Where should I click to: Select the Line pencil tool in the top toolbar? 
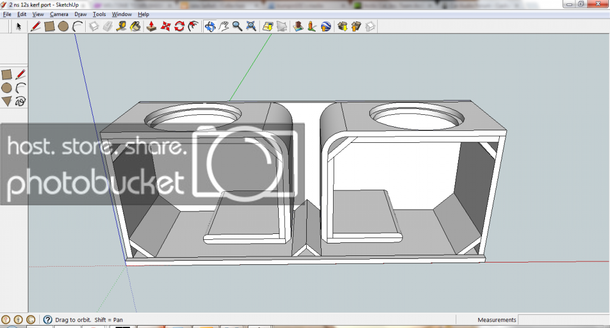coord(35,26)
